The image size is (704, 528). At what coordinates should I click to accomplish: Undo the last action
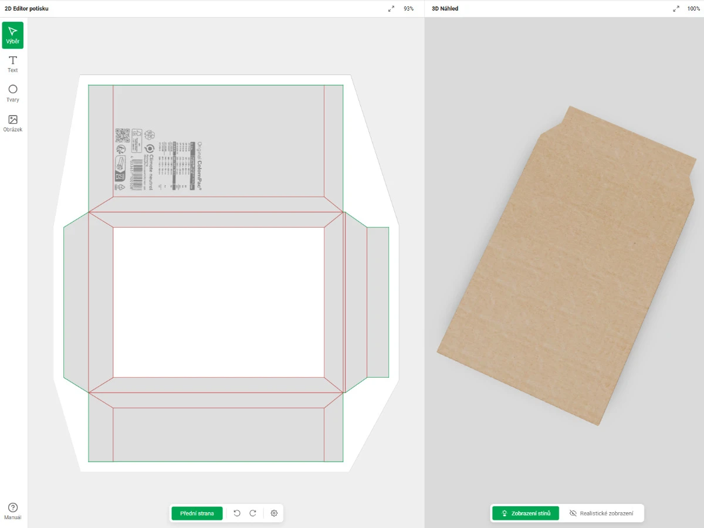click(237, 513)
